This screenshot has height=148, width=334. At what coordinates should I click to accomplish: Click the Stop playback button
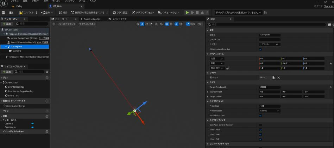(x=197, y=13)
